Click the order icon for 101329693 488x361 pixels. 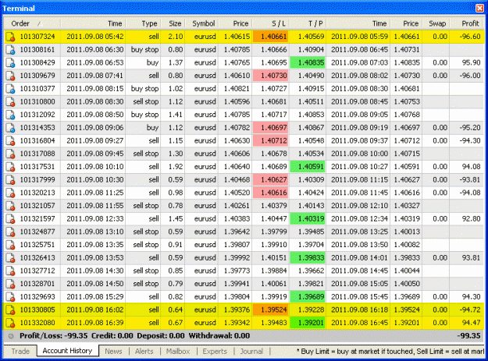coord(10,297)
